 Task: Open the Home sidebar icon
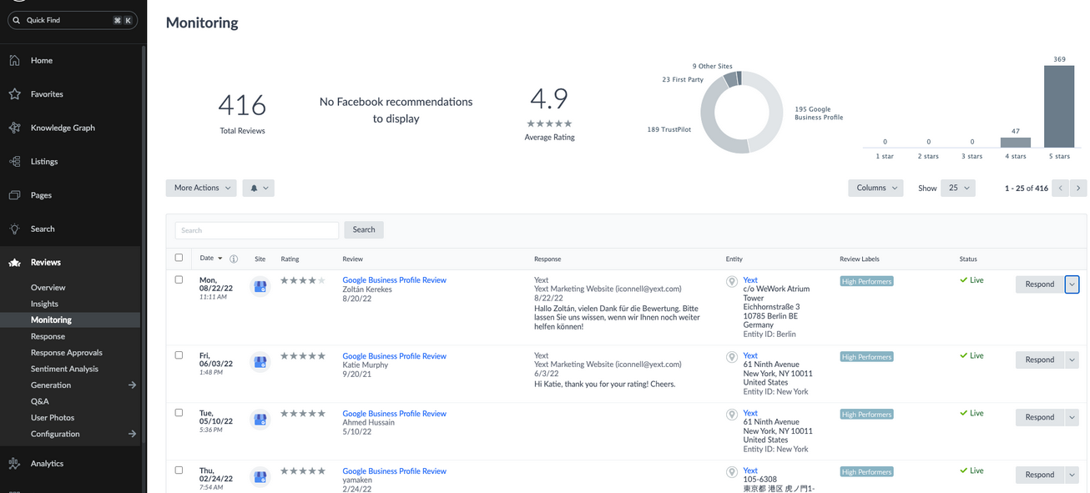click(14, 60)
